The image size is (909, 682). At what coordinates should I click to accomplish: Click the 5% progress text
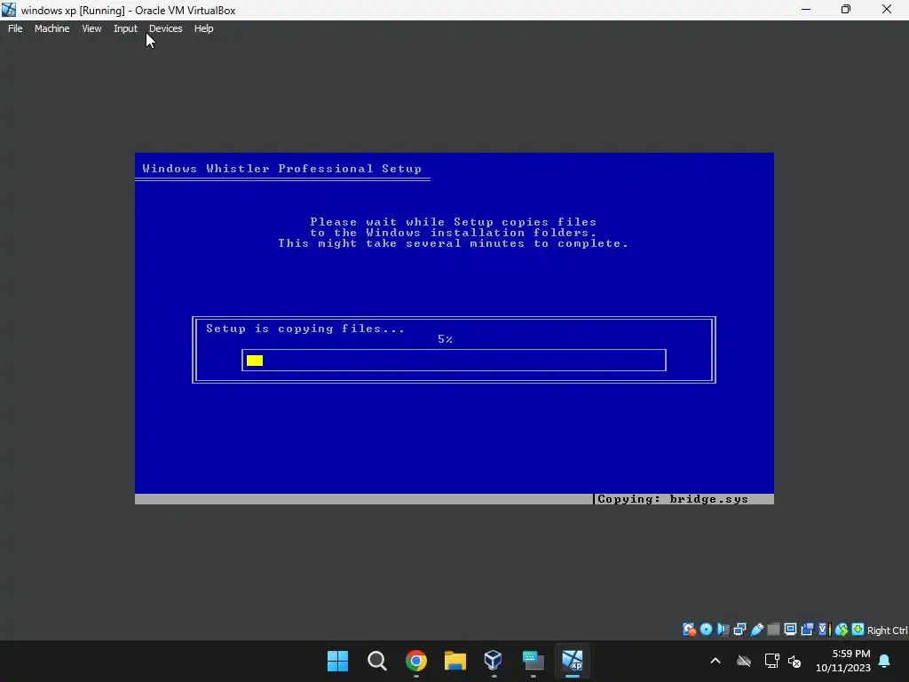(445, 339)
